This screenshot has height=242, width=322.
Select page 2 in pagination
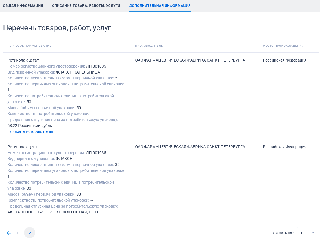pyautogui.click(x=30, y=233)
